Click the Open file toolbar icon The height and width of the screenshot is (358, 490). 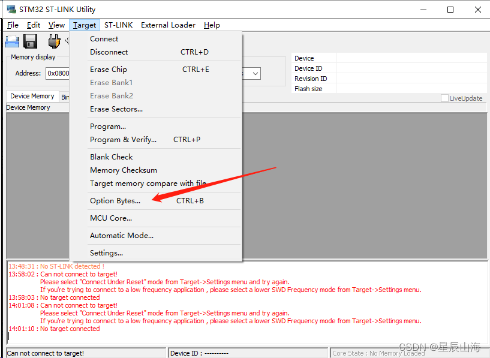click(x=12, y=41)
